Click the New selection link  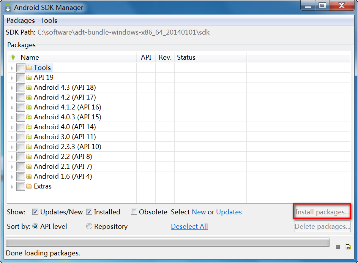(199, 212)
